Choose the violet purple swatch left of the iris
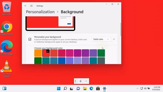 86,53
